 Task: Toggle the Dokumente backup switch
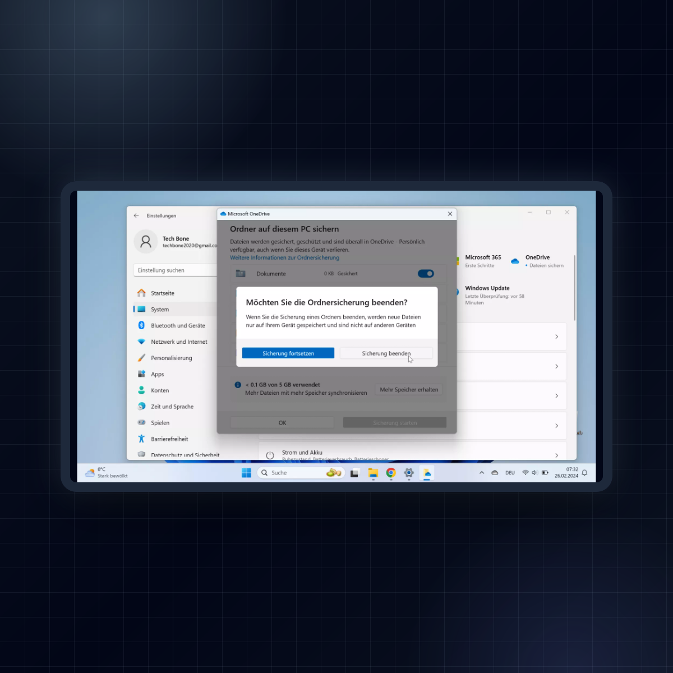point(426,274)
